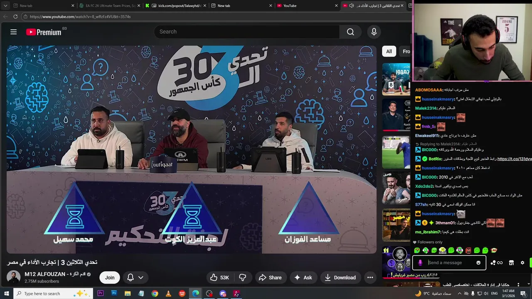Dislike the video
This screenshot has width=532, height=299.
coord(243,277)
